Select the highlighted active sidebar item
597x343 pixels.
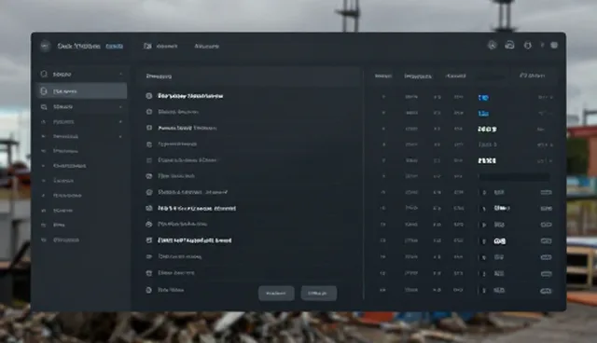(x=82, y=91)
